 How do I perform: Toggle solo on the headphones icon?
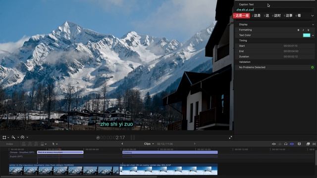pyautogui.click(x=286, y=144)
